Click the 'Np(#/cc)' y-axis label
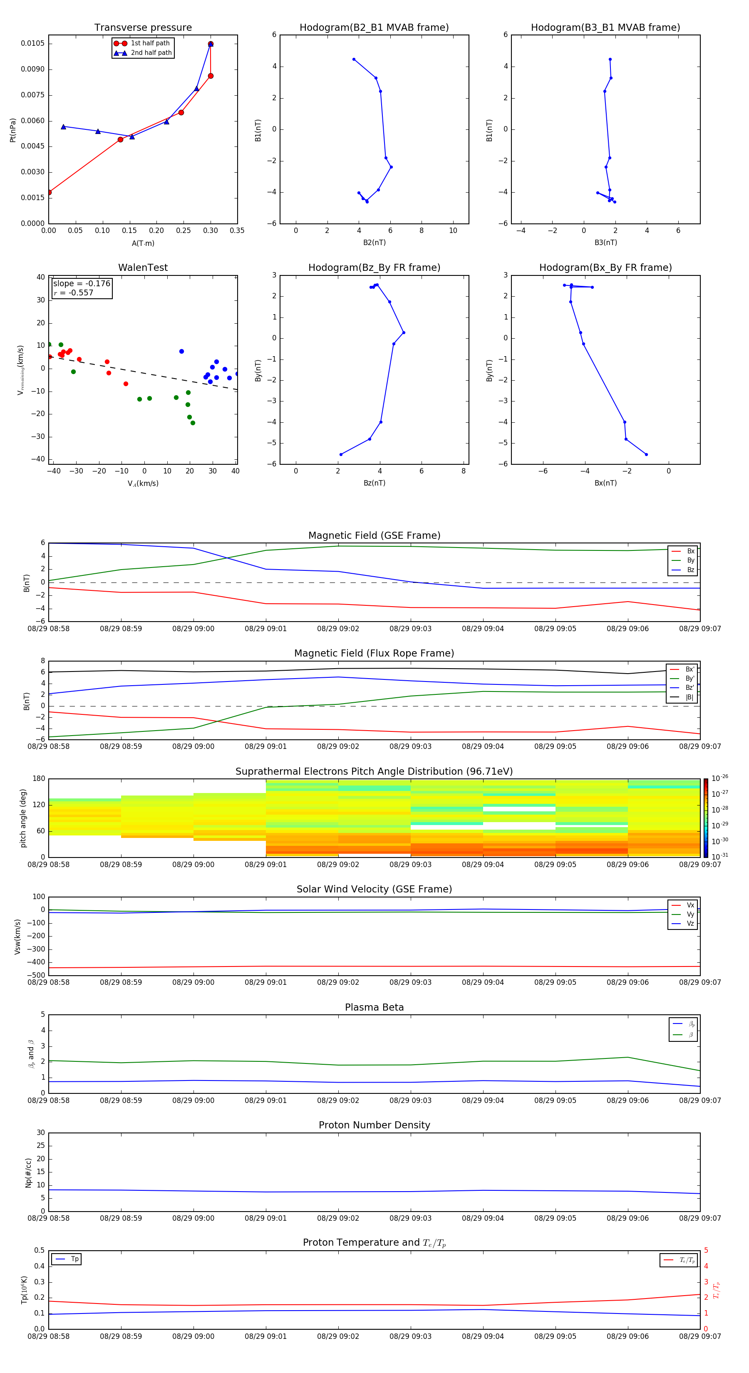Image resolution: width=749 pixels, height=1373 pixels. (28, 1172)
